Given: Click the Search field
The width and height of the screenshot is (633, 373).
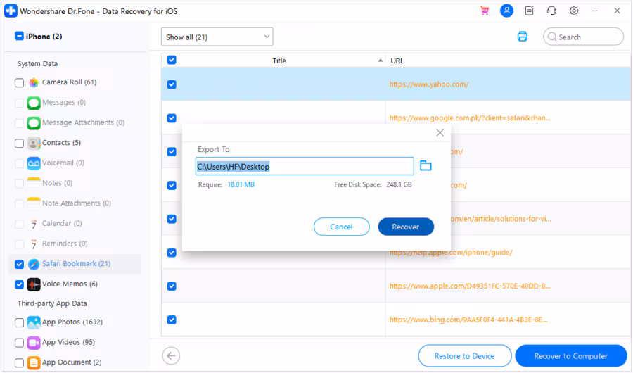Looking at the screenshot, I should click(x=583, y=37).
